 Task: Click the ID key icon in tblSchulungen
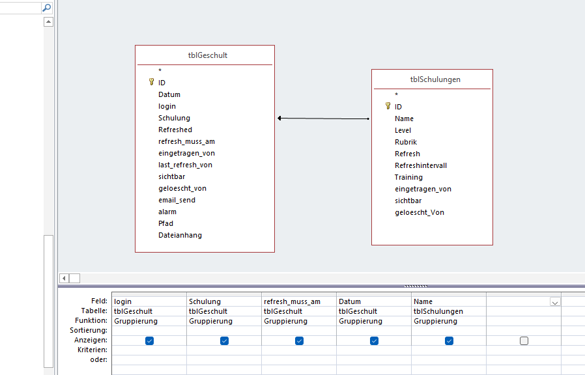(388, 106)
